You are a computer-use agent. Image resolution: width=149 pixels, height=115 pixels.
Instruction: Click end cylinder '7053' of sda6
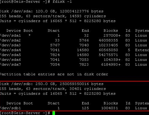click(84, 60)
